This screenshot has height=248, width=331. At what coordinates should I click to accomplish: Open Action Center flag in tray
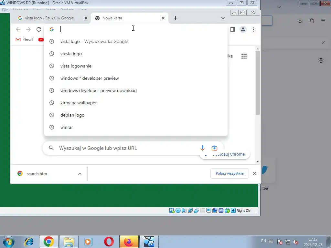(x=280, y=242)
